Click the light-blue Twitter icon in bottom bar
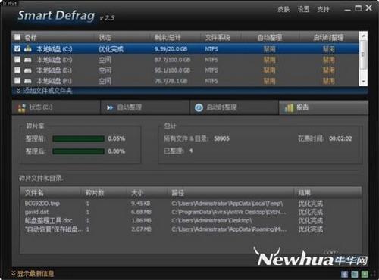379x280 pixels. click(x=355, y=274)
